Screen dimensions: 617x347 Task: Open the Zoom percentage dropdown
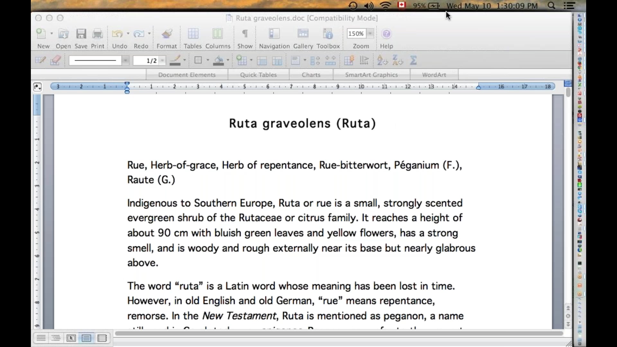point(370,33)
